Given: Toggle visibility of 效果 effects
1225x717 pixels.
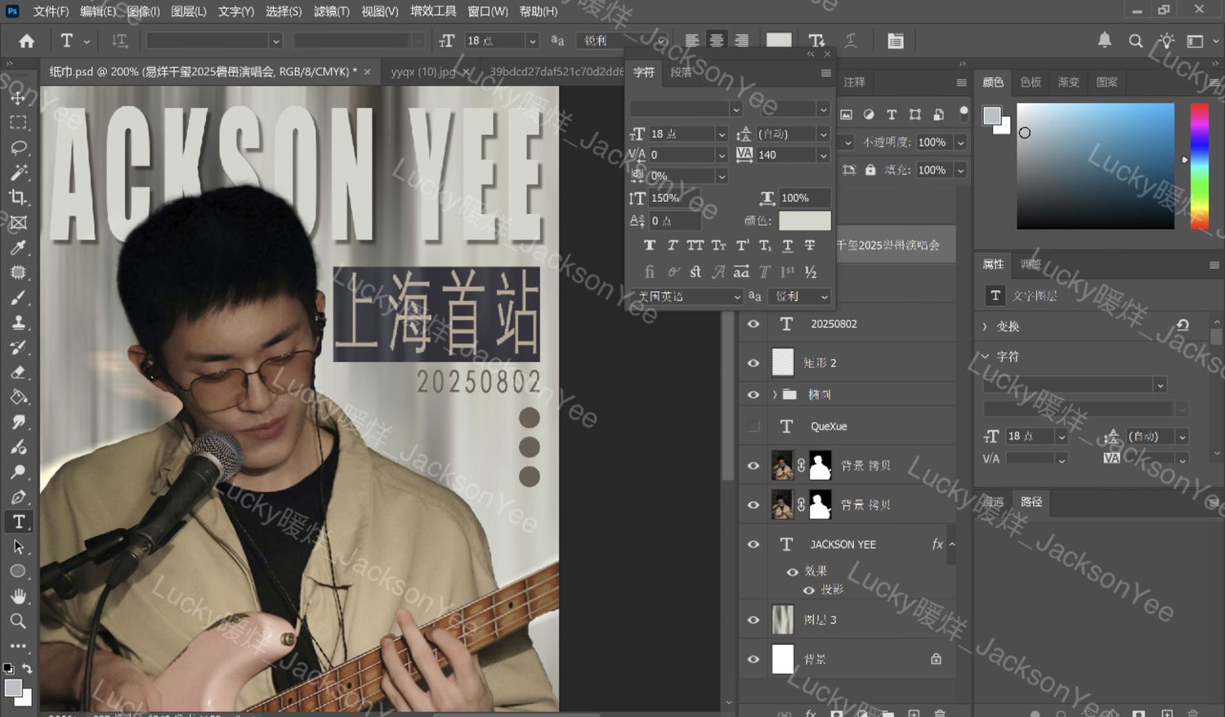Looking at the screenshot, I should coord(792,571).
